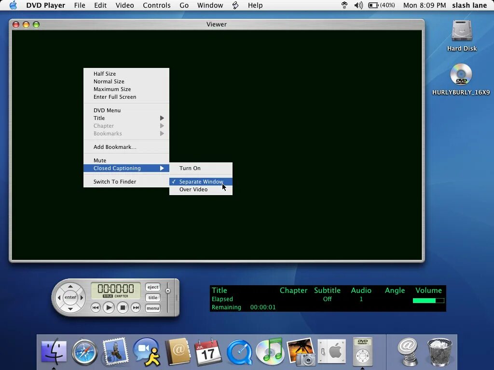Click the menu button on controller
Viewport: 494px width, 370px height.
(153, 308)
